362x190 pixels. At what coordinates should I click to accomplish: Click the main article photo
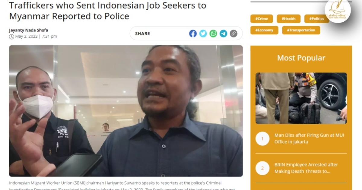point(126,111)
